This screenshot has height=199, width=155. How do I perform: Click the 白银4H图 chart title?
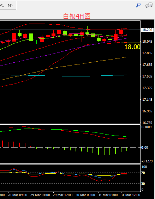77,16
